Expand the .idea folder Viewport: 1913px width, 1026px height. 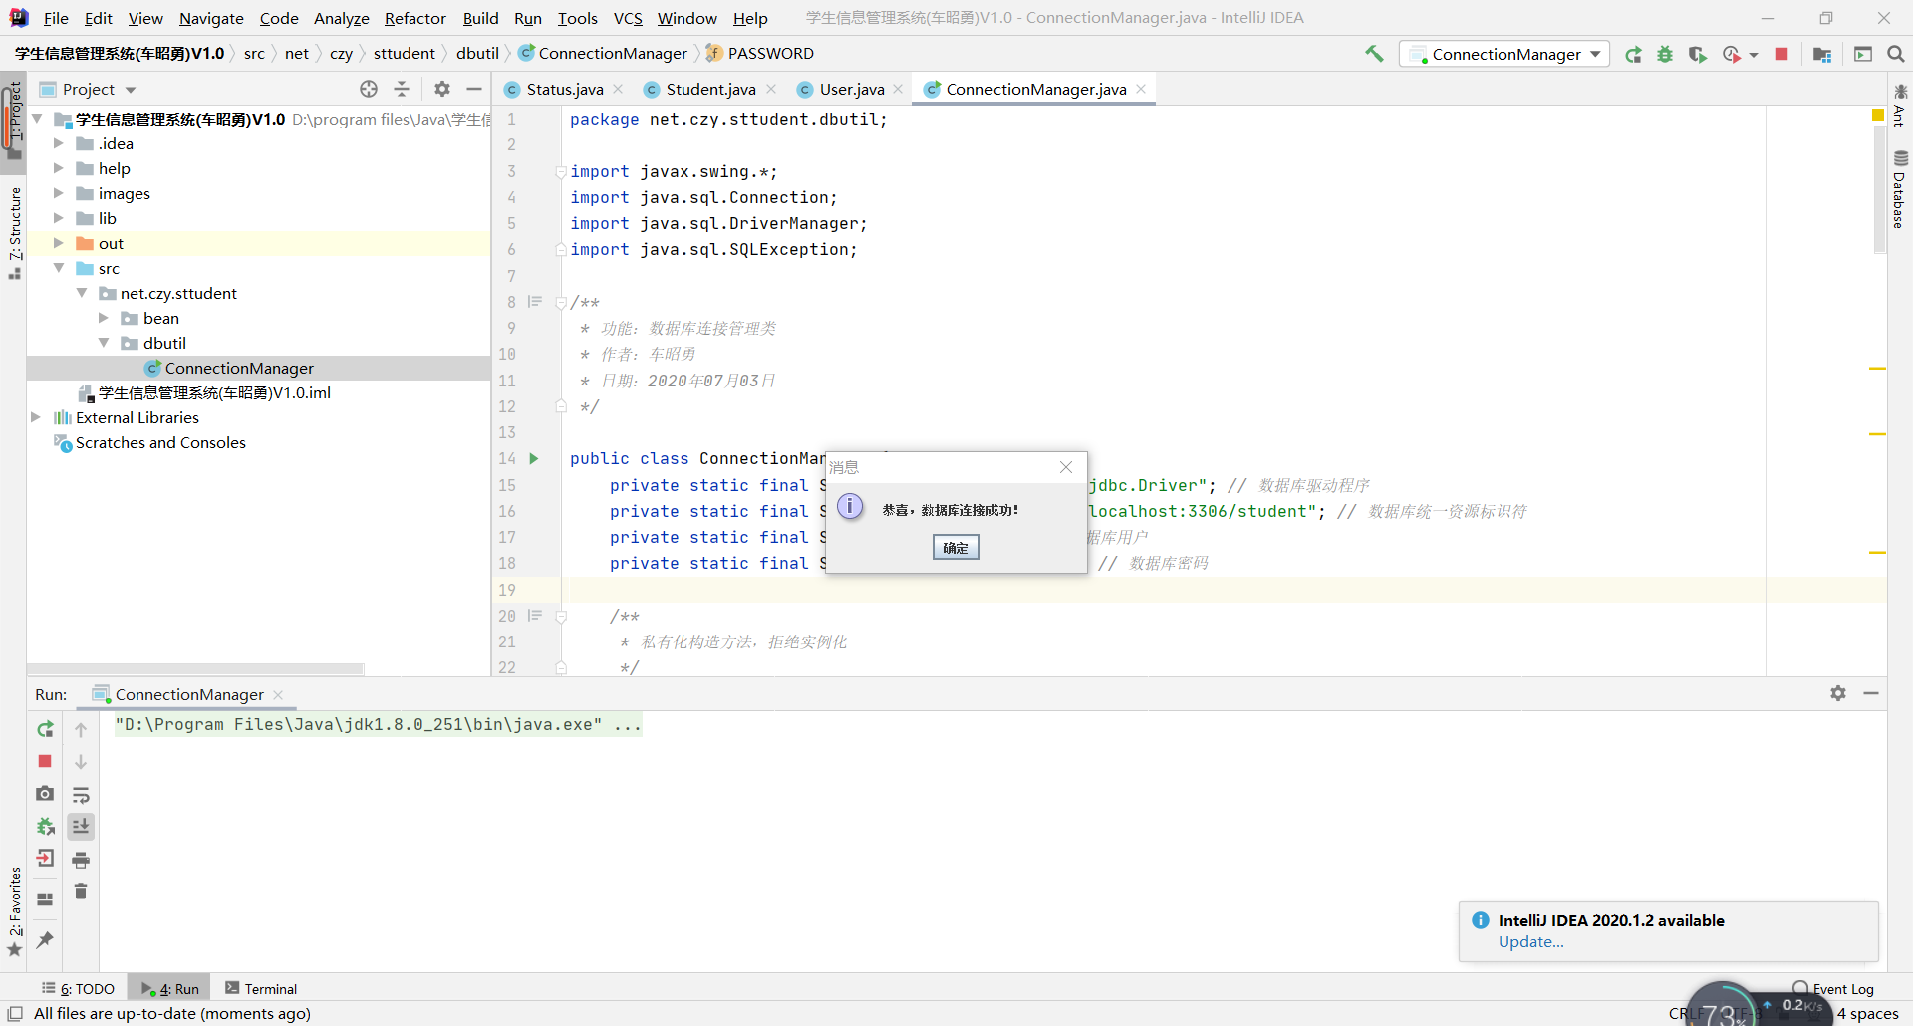pos(58,143)
